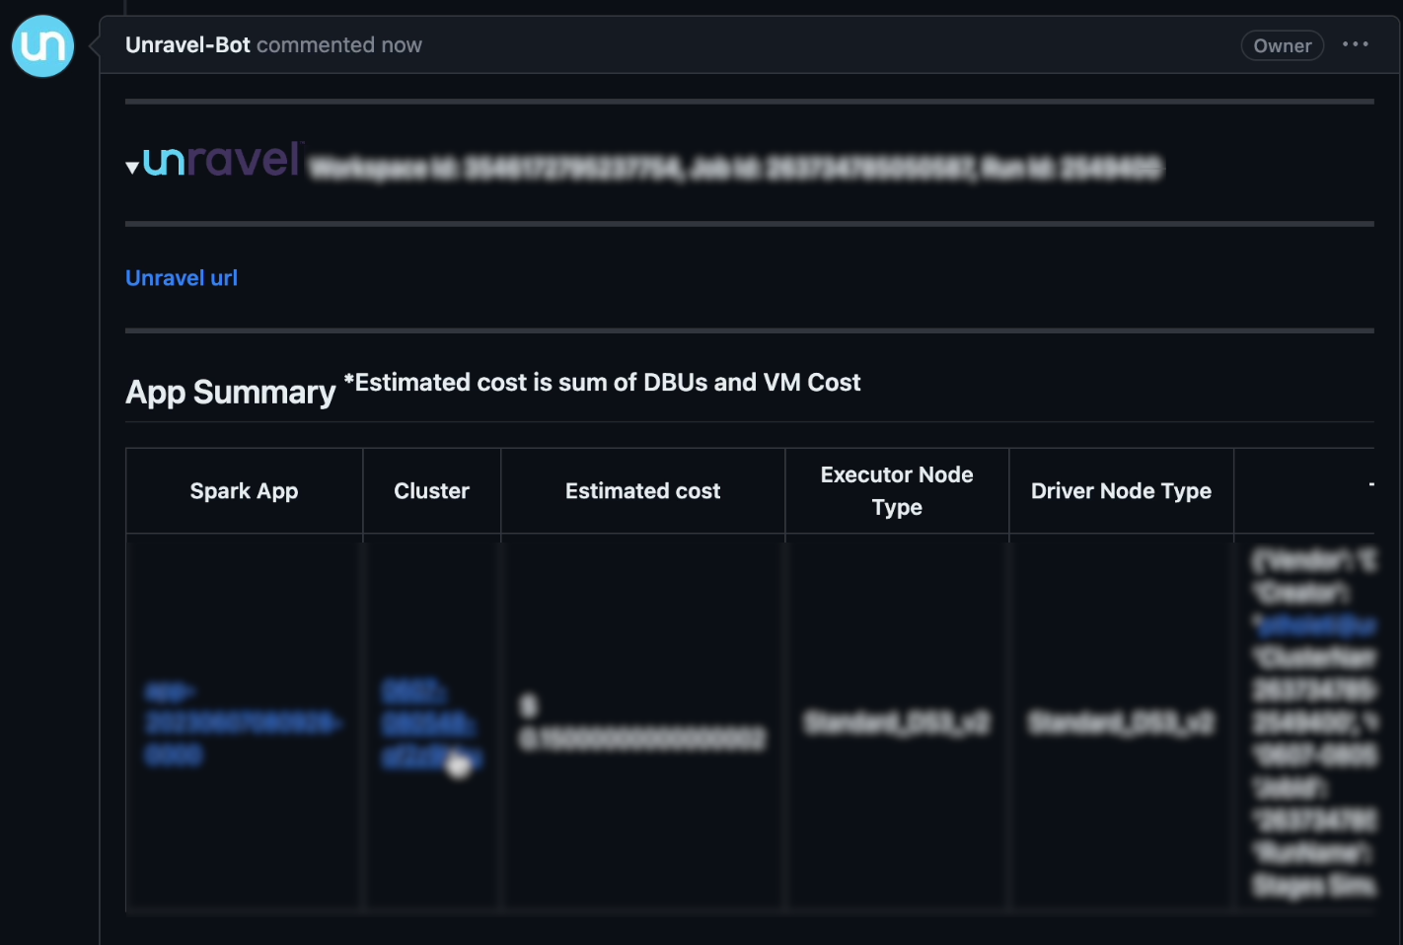Viewport: 1403px width, 945px height.
Task: Click the Spark App column header
Action: pos(244,491)
